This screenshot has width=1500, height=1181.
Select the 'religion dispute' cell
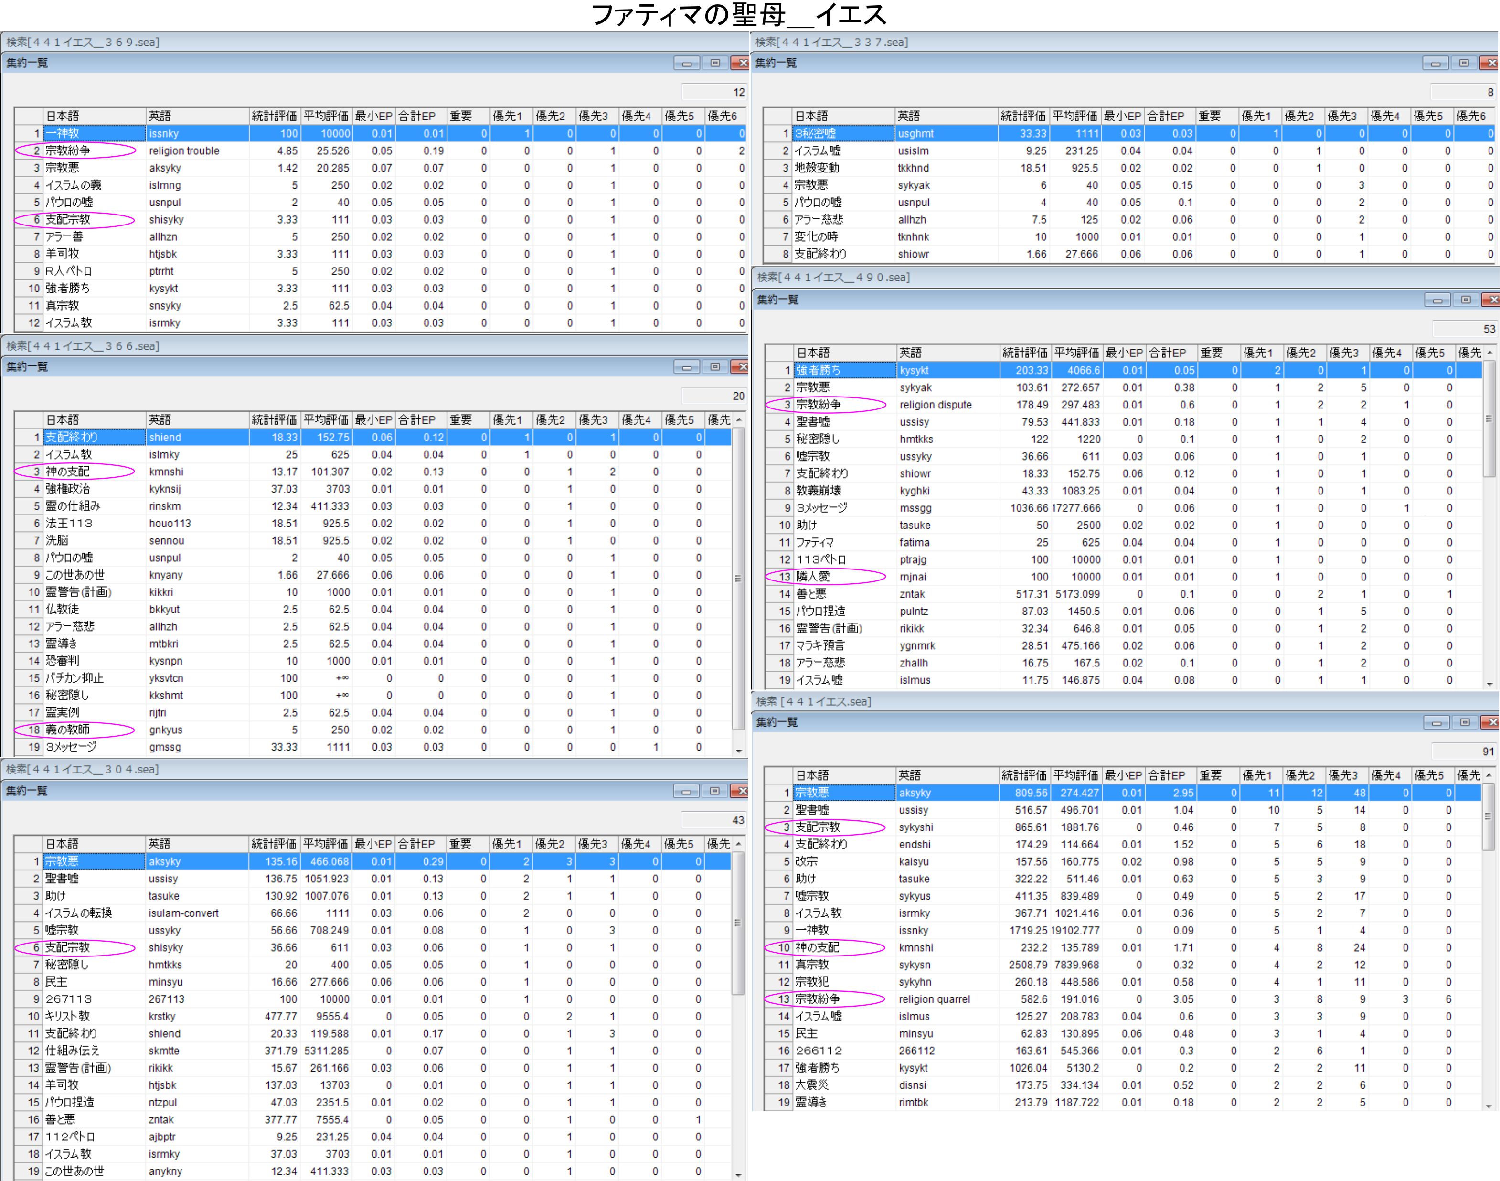pyautogui.click(x=947, y=405)
